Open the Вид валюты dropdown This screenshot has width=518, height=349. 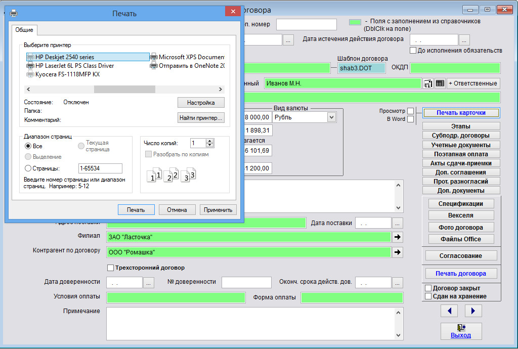point(331,117)
